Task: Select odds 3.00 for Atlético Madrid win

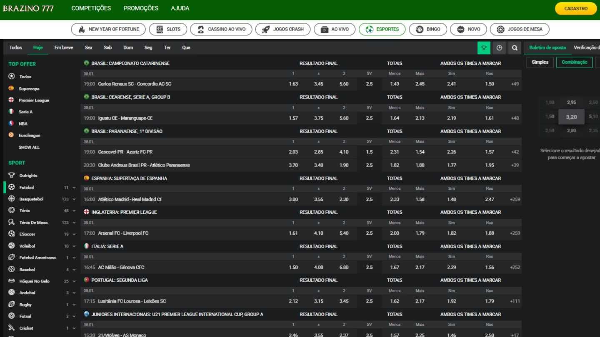Action: coord(293,199)
